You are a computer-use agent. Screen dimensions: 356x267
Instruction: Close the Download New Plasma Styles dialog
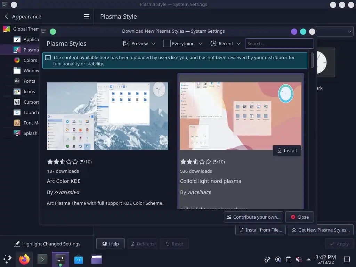click(300, 217)
